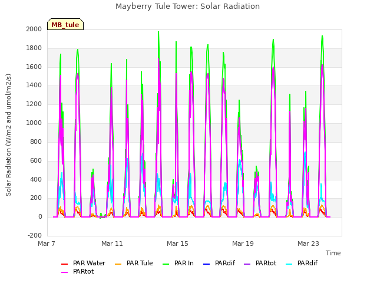Image resolution: width=377 pixels, height=283 pixels.
Task: Click the 1800 y-axis tick label
Action: (34, 48)
